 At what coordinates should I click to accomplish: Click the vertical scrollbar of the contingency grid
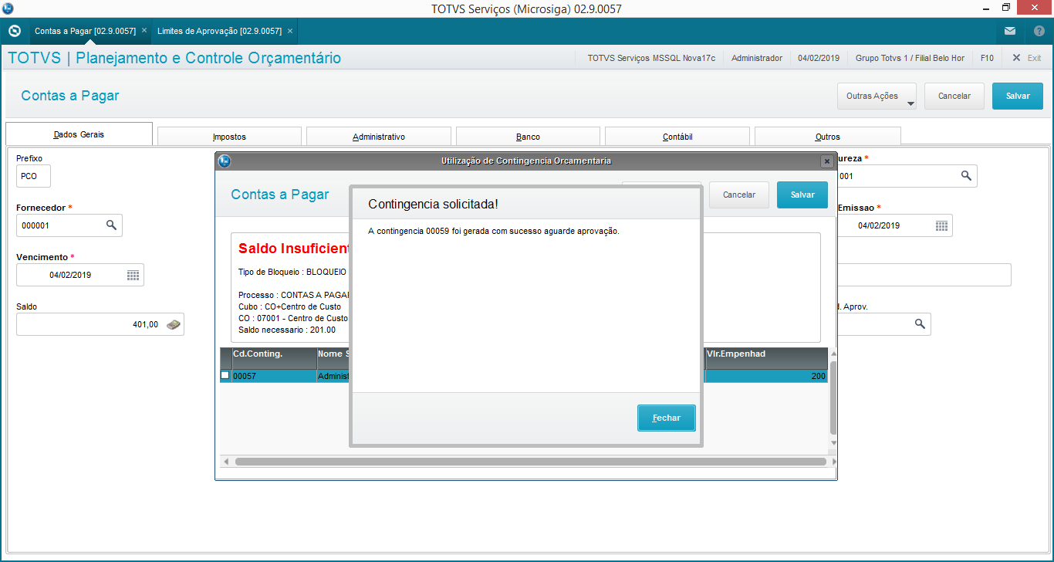point(833,396)
